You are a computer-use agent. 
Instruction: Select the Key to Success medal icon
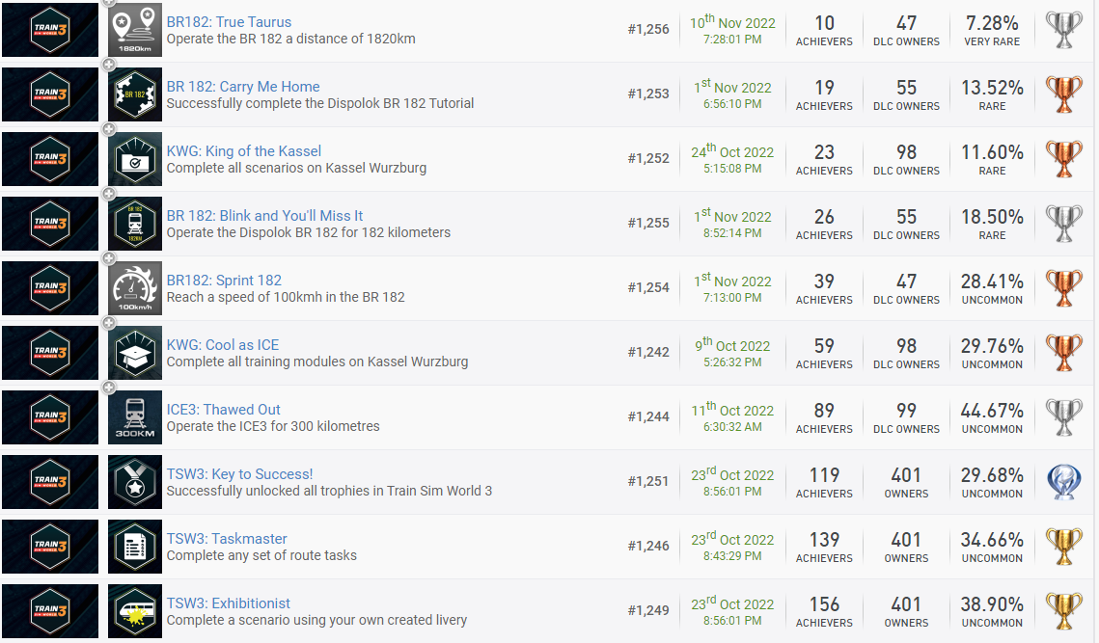click(x=135, y=482)
